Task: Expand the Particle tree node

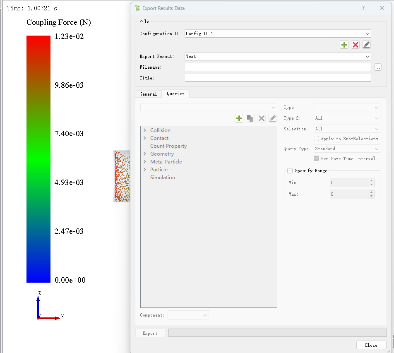Action: 145,169
